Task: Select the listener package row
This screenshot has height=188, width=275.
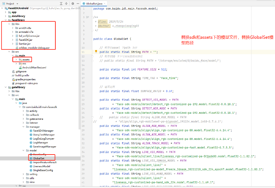Action: (x=34, y=123)
